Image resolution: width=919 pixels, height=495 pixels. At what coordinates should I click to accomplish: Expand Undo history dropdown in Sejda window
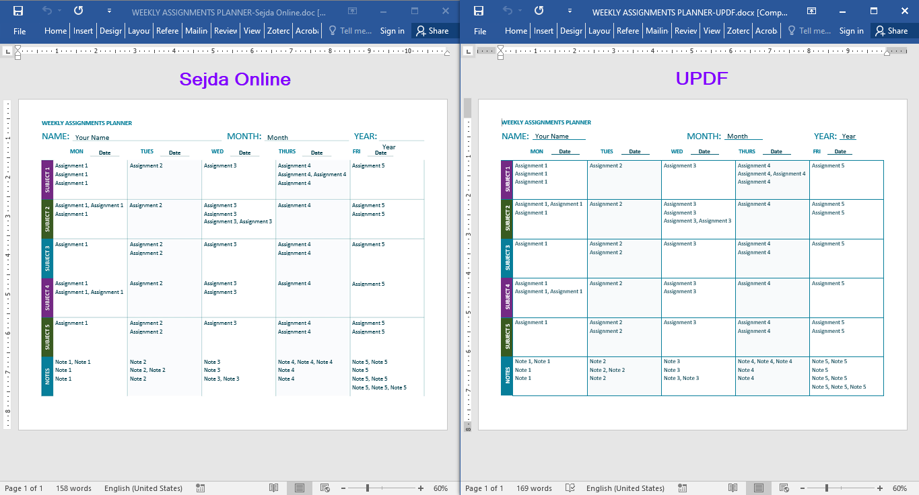click(59, 11)
